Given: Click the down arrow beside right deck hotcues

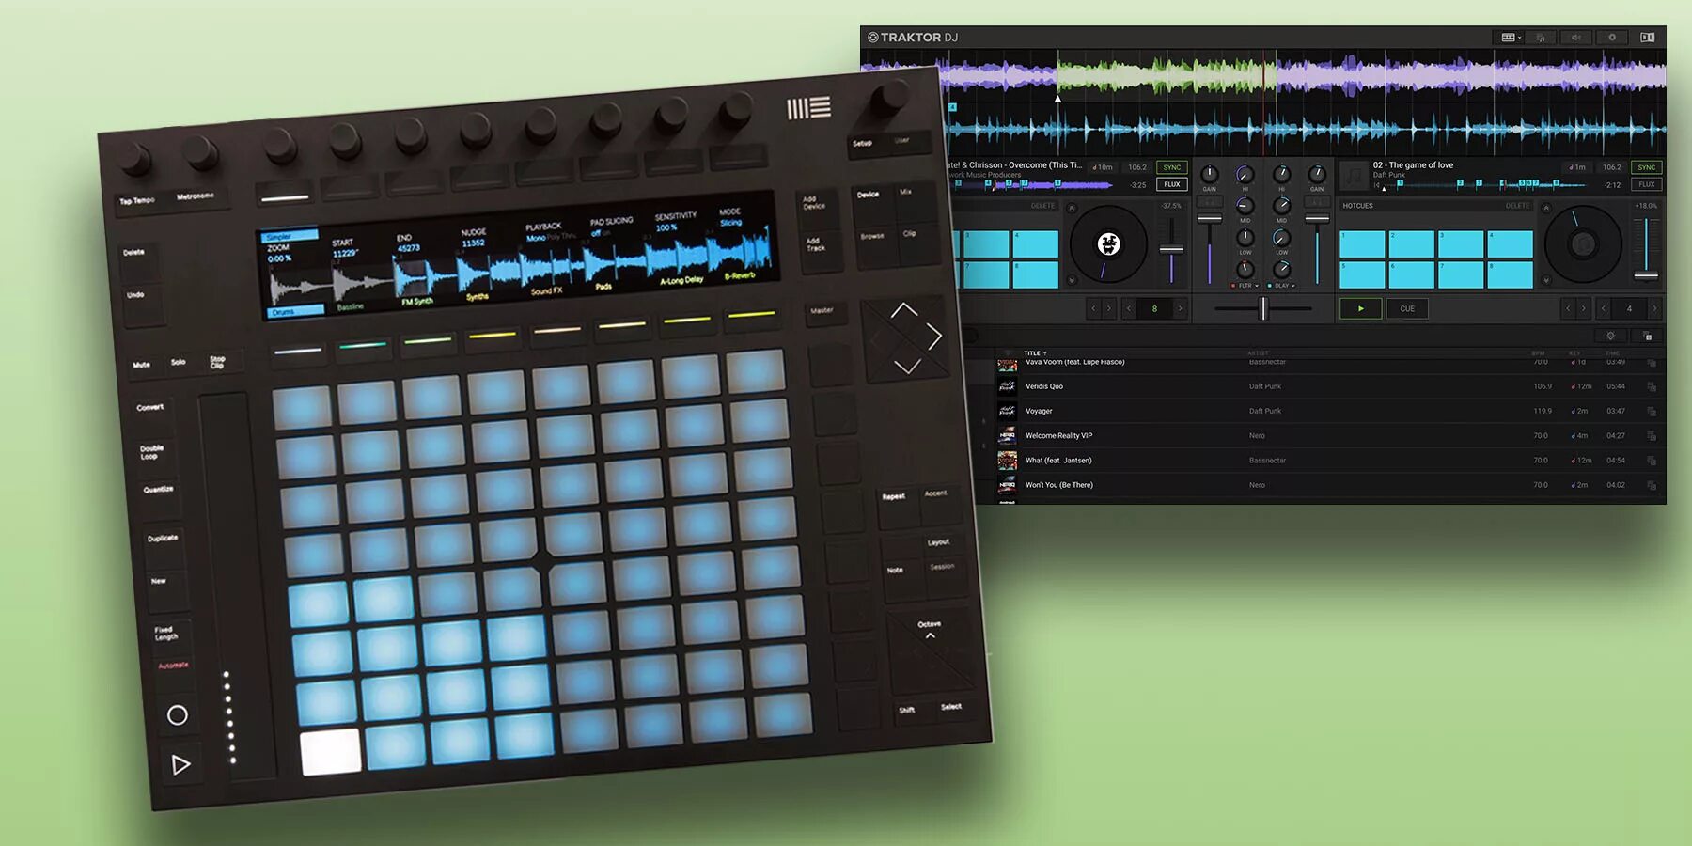Looking at the screenshot, I should pyautogui.click(x=1546, y=280).
